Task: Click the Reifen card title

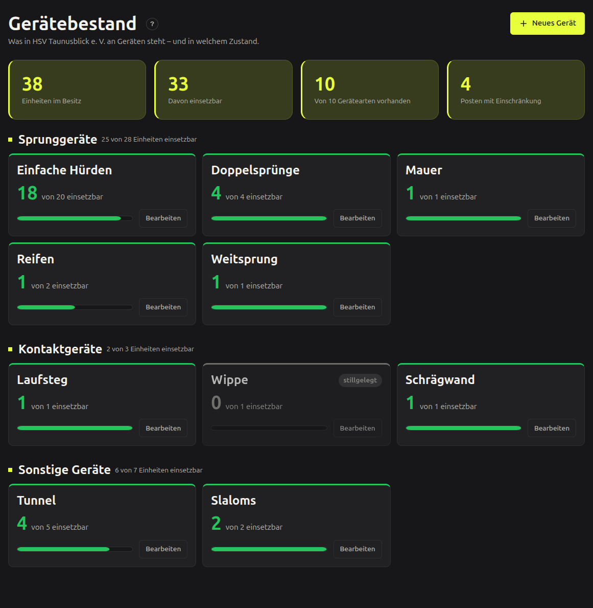Action: click(36, 259)
